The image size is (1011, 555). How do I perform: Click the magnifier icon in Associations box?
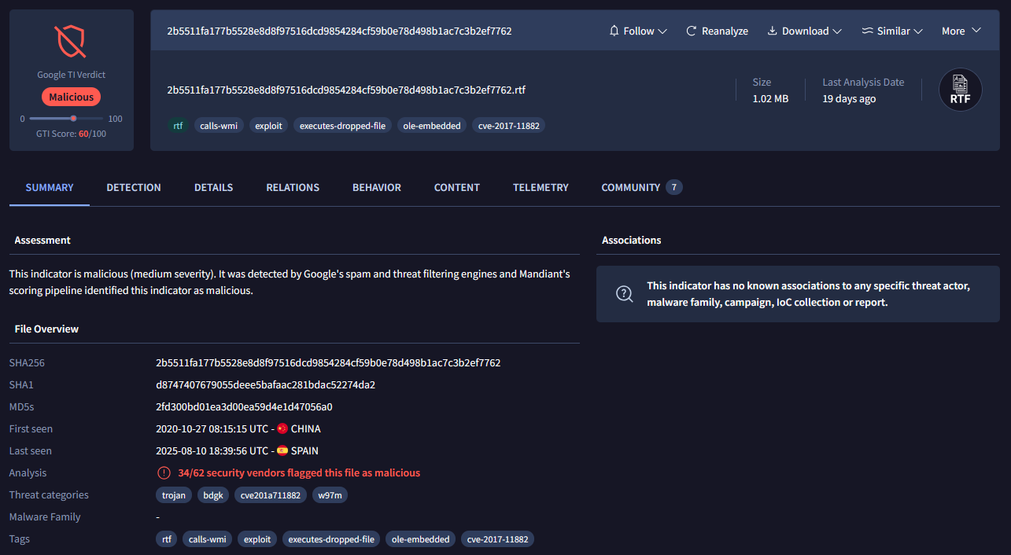click(625, 294)
